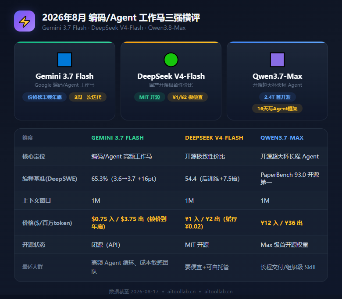Screen dimensions: 342x299
Task: Click the 'Google 编码/Agent 工作马' card description
Action: (64, 85)
